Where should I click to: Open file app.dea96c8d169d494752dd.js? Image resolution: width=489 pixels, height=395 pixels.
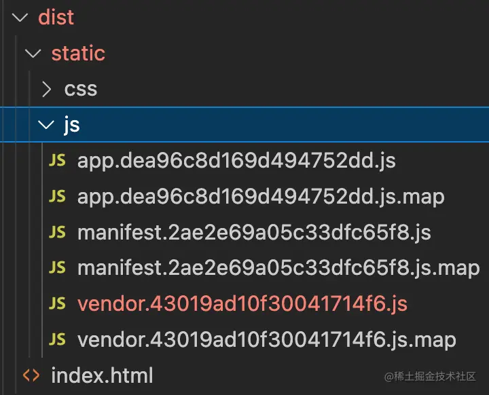(x=236, y=161)
